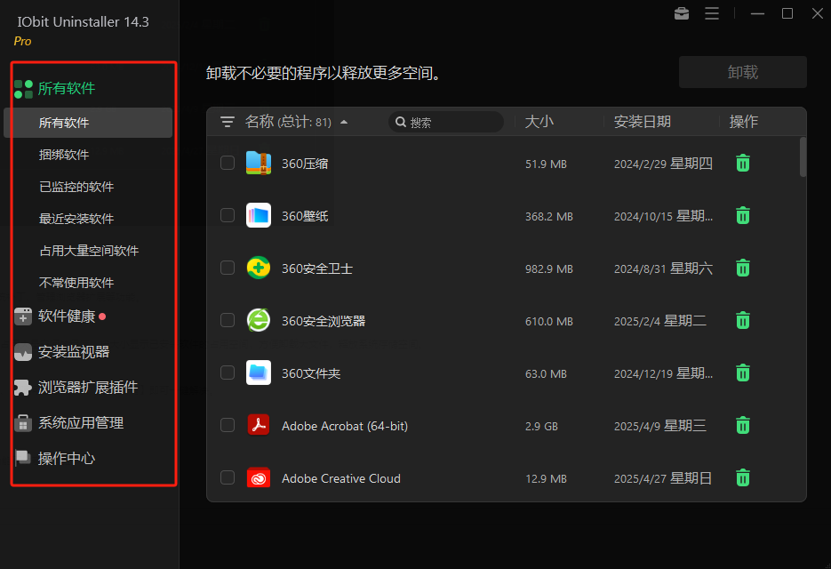Uninstall 360安全卫士 via its trash icon
Screen dimensions: 831x569
(743, 268)
